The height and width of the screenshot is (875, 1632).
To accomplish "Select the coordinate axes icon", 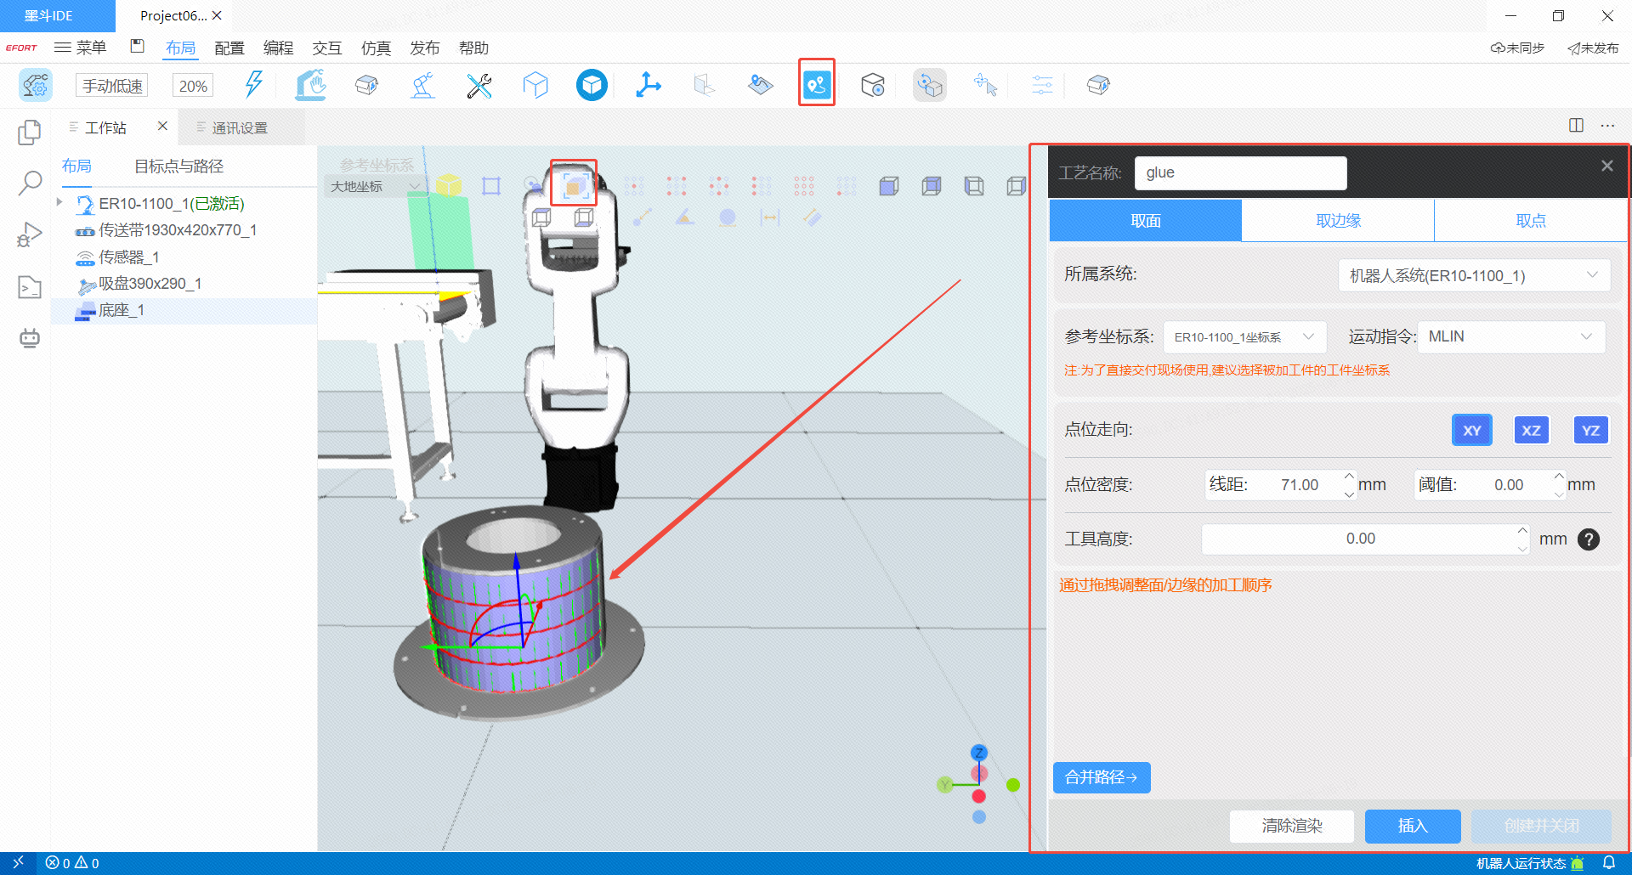I will tap(649, 85).
